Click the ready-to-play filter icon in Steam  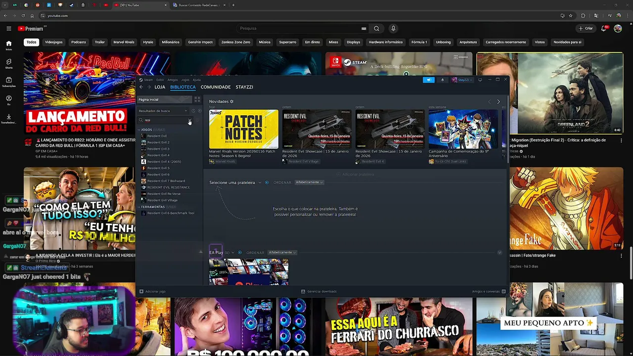pos(199,111)
